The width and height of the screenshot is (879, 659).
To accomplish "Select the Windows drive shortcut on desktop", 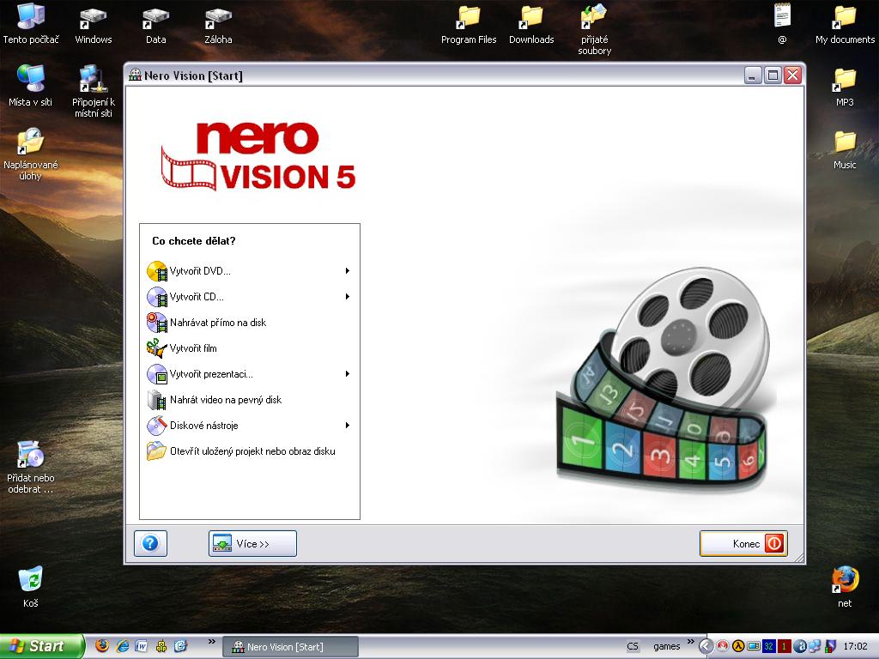I will (x=93, y=24).
